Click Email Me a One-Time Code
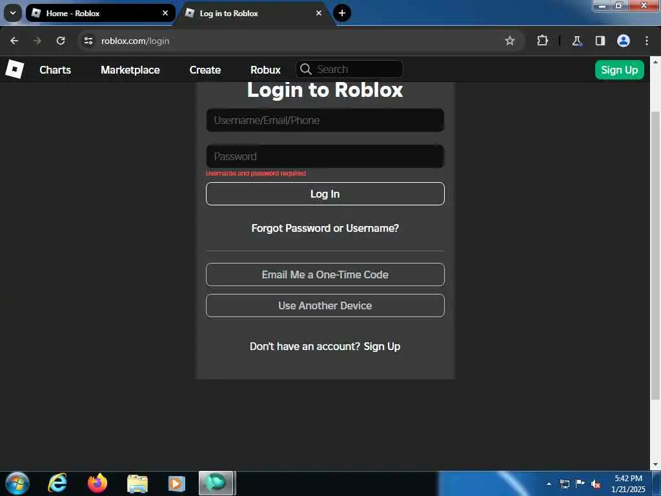661x496 pixels. (325, 274)
